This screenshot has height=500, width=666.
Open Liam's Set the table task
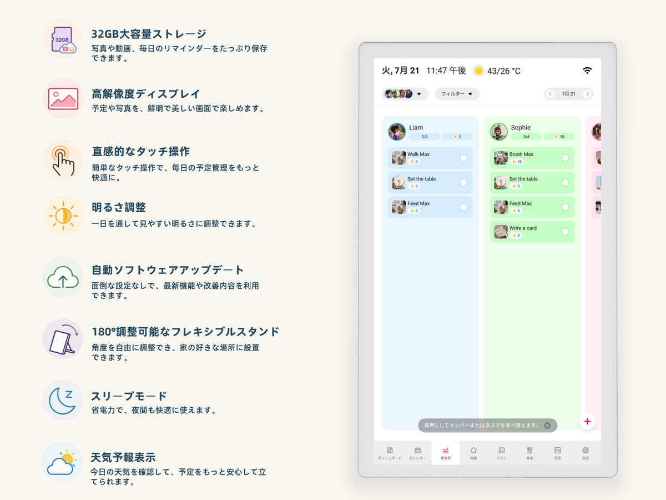tap(430, 182)
